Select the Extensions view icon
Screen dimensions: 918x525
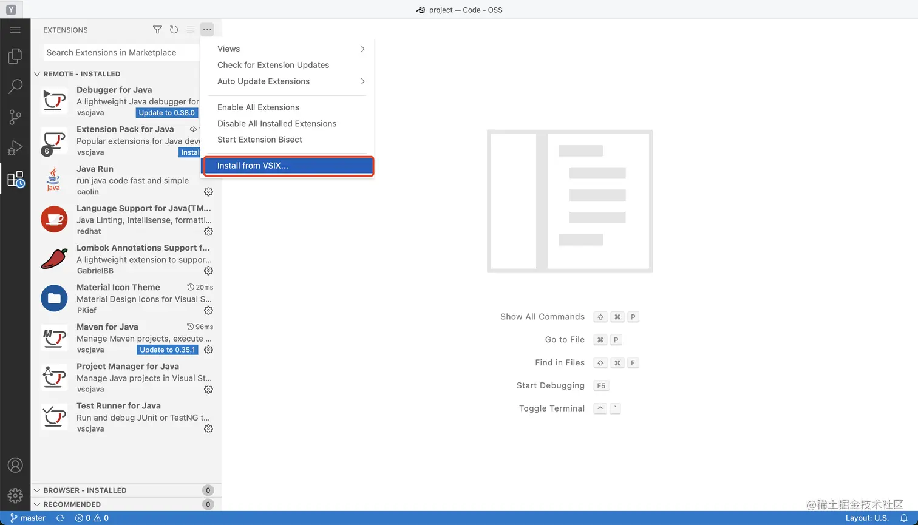tap(15, 179)
